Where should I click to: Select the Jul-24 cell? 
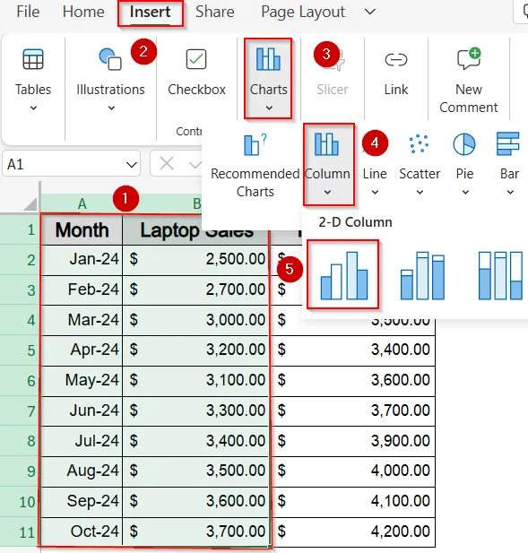point(82,441)
